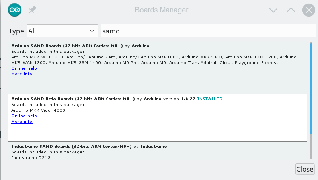Open More info for SAMD Beta Boards
Screen dimensions: 318x180
pos(22,122)
